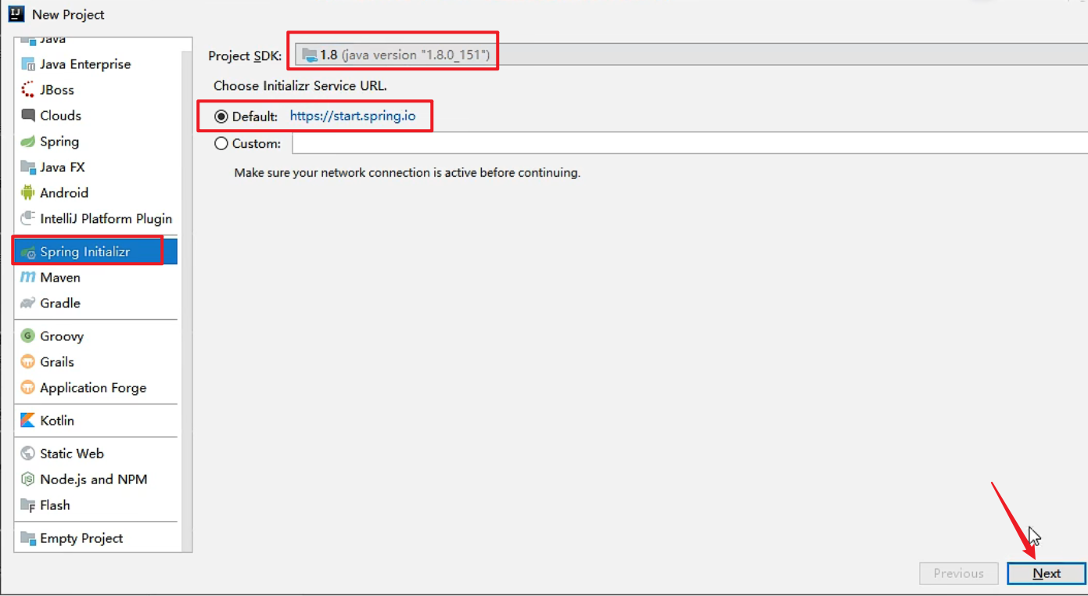Select the Clouds label
Image resolution: width=1088 pixels, height=596 pixels.
pos(61,116)
